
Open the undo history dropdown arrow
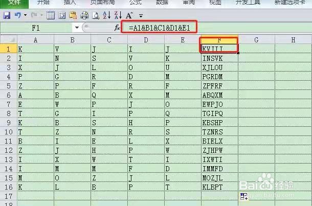coord(25,15)
